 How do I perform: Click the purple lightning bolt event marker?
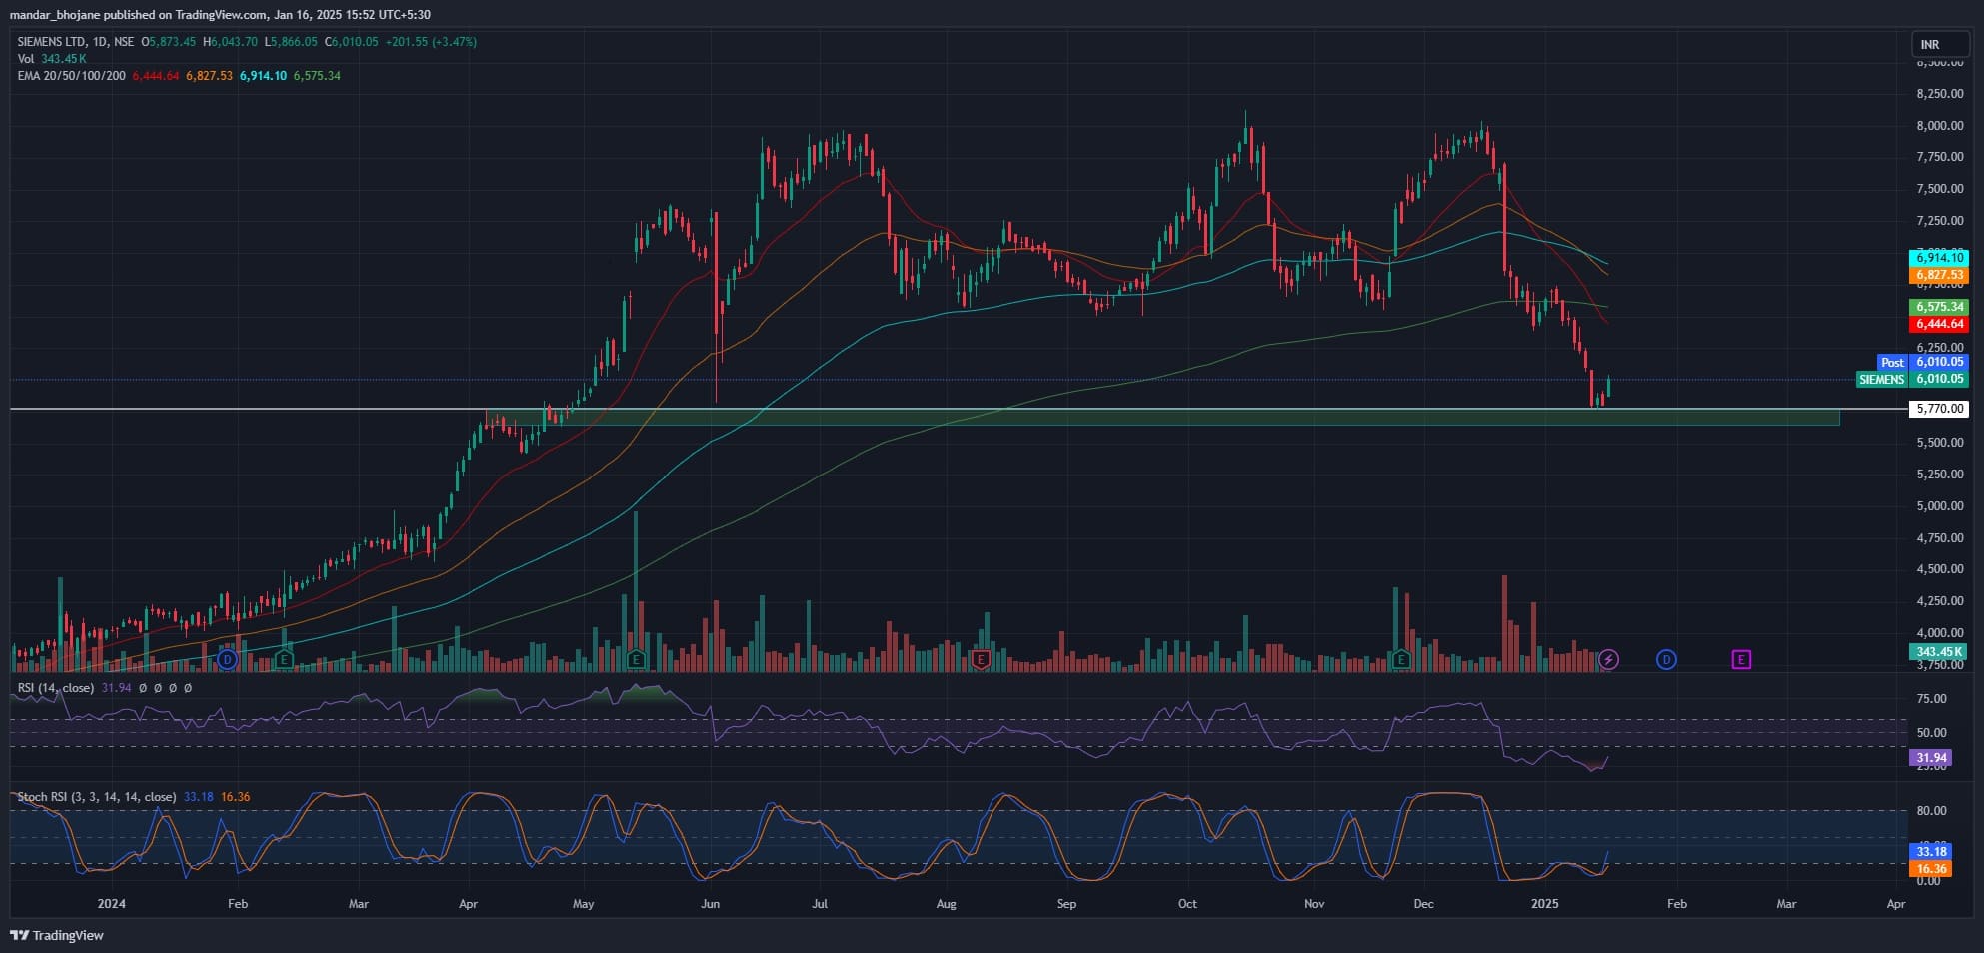(x=1608, y=659)
